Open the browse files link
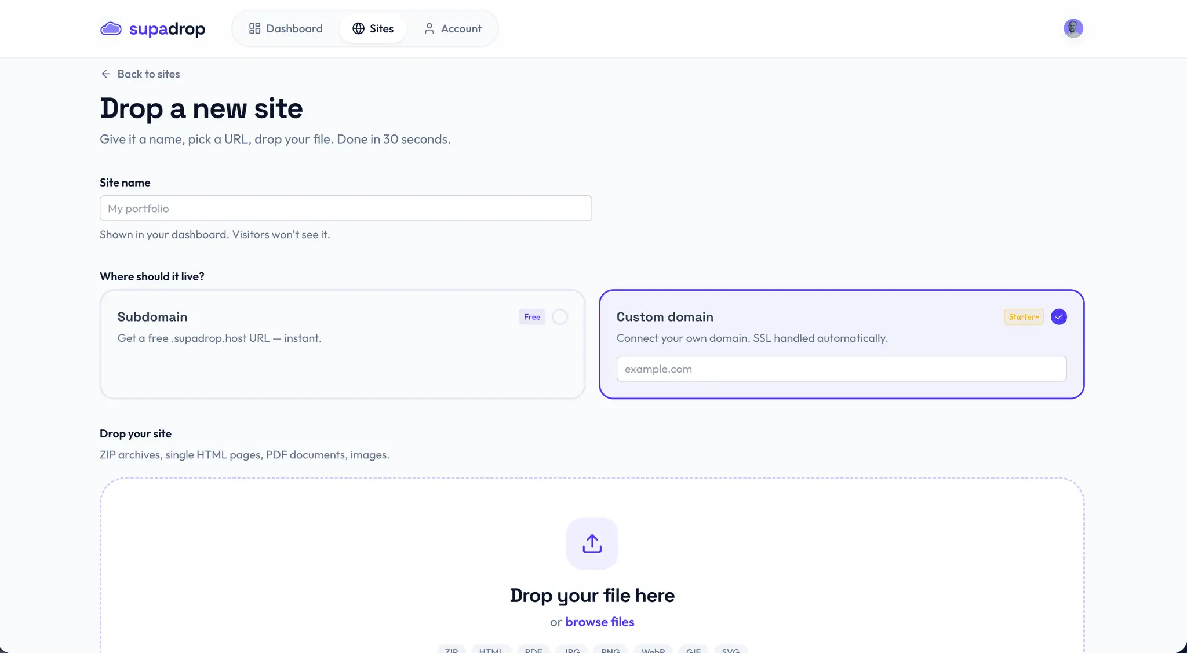The width and height of the screenshot is (1187, 653). pos(599,622)
